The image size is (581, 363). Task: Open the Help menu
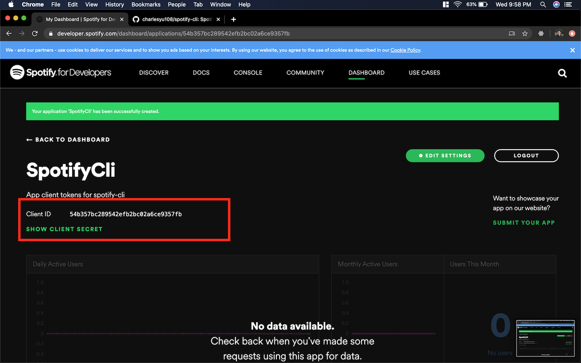tap(245, 4)
